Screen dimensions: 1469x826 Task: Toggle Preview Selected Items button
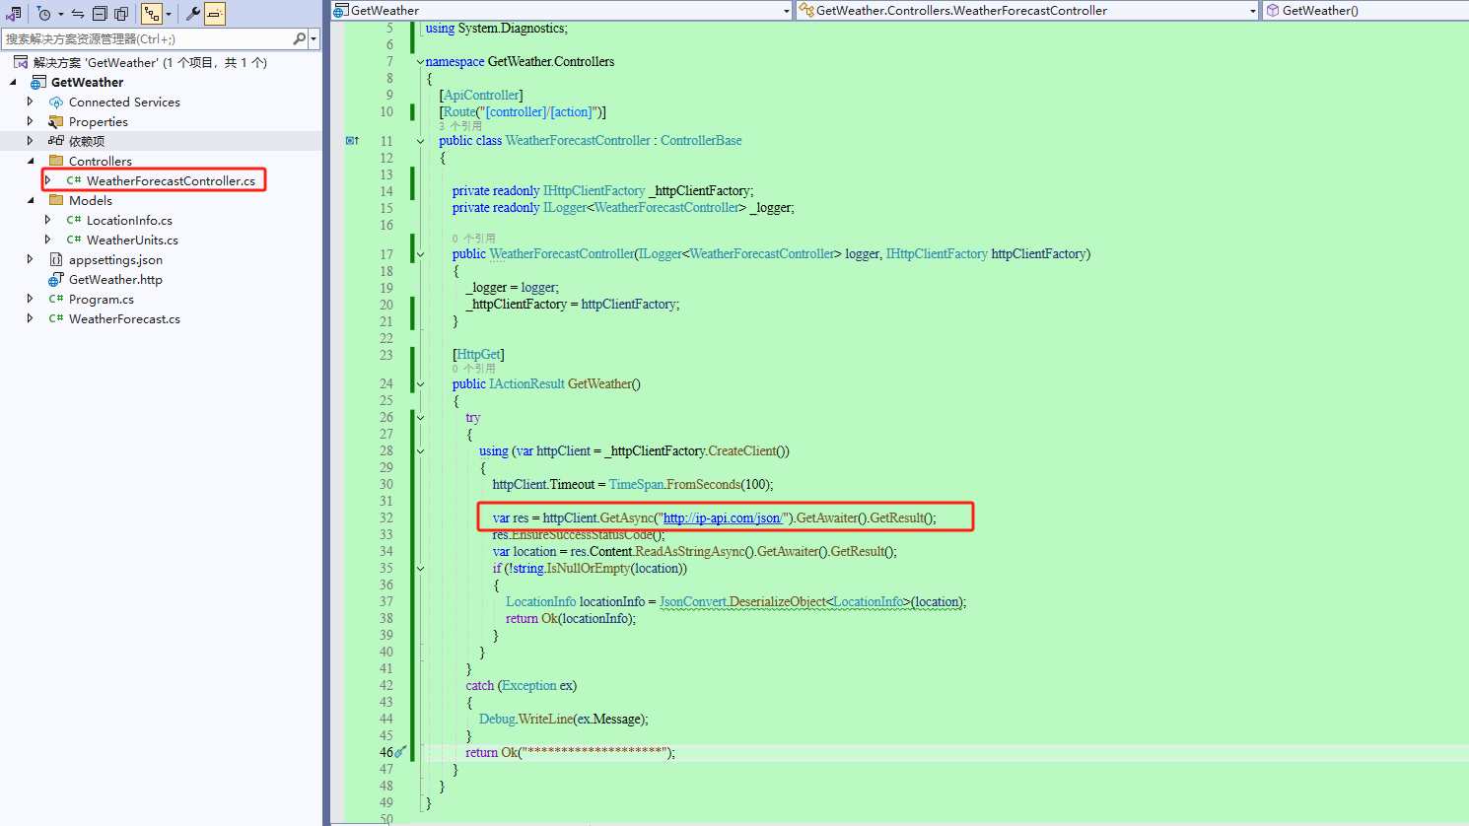[x=215, y=14]
